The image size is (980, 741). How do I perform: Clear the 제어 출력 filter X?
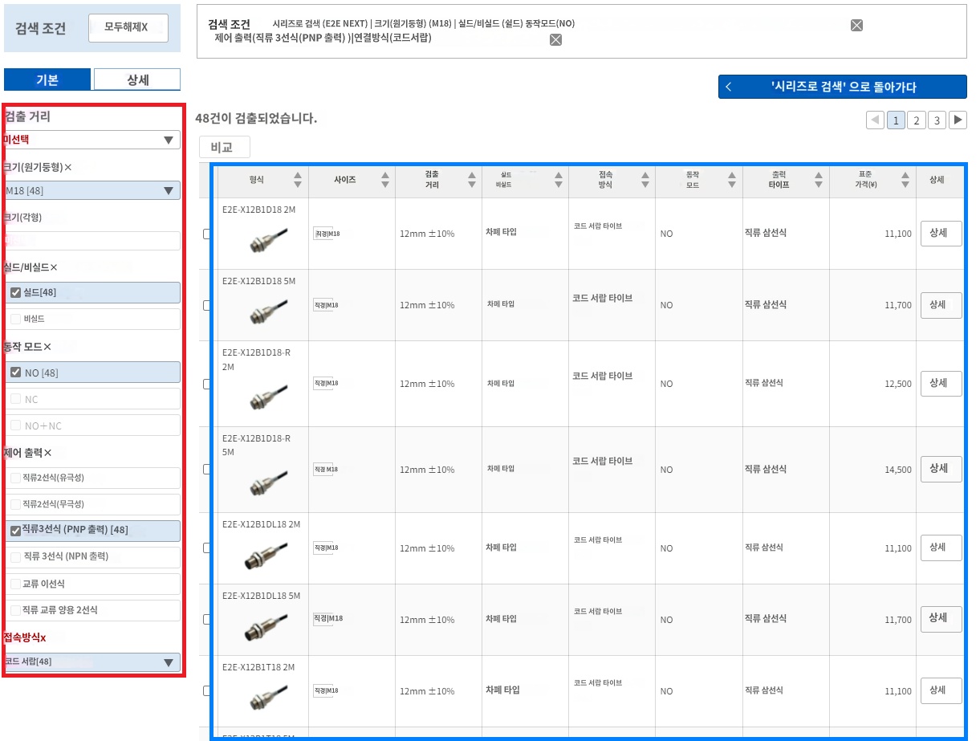(47, 453)
